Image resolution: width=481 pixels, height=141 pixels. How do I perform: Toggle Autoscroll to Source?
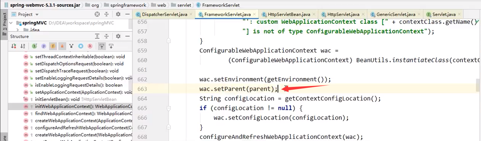(102, 46)
